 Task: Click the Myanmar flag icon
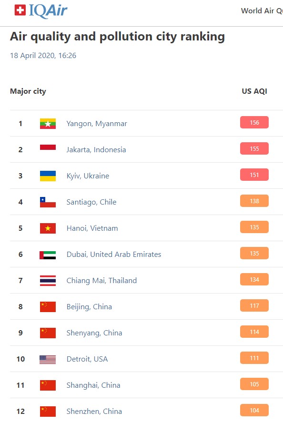tap(48, 124)
